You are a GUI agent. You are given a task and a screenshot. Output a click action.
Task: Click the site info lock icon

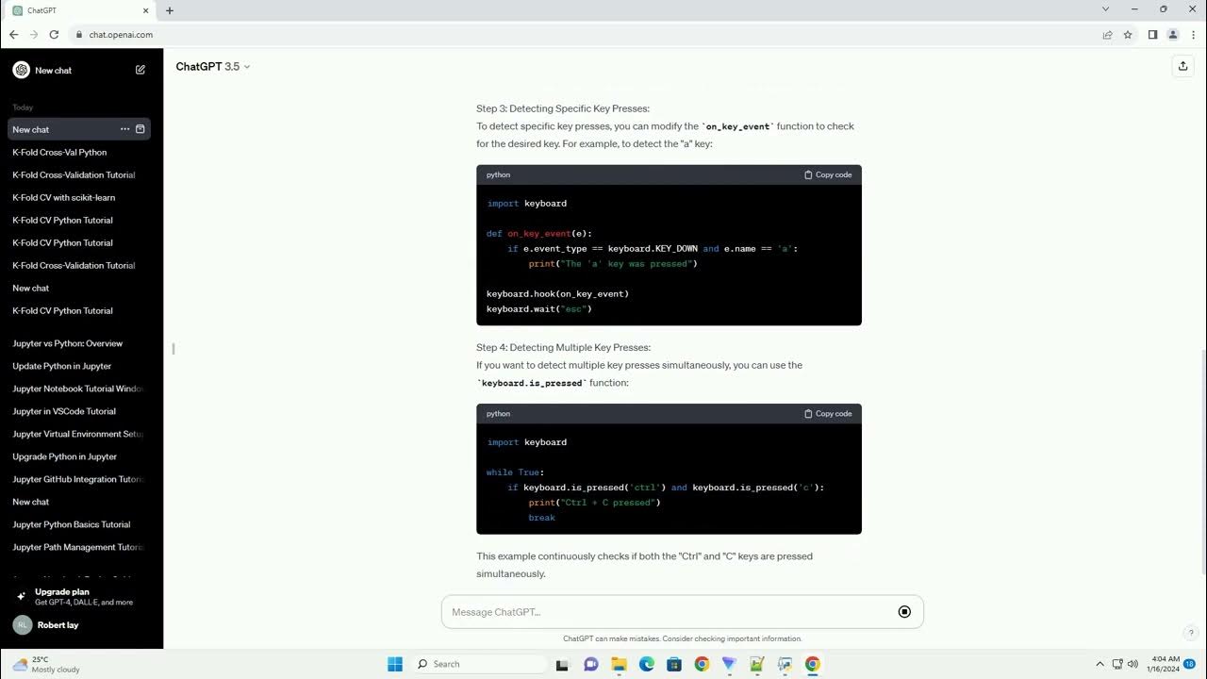click(79, 35)
